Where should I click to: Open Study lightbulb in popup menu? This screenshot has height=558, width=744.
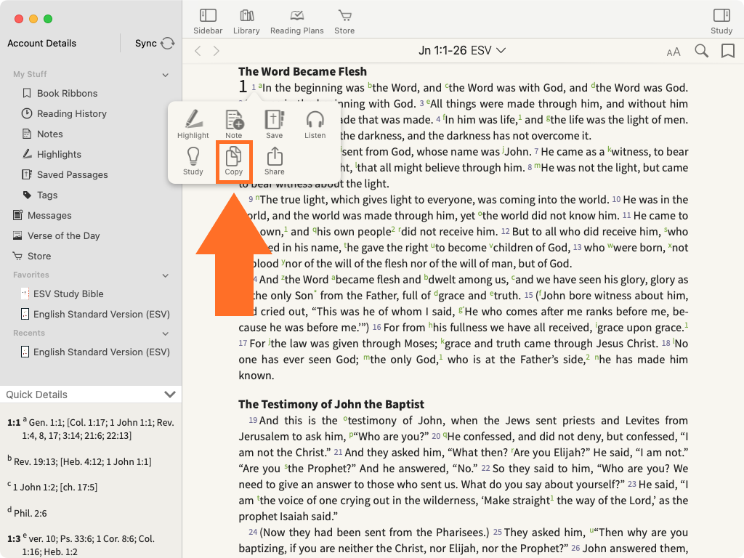193,161
